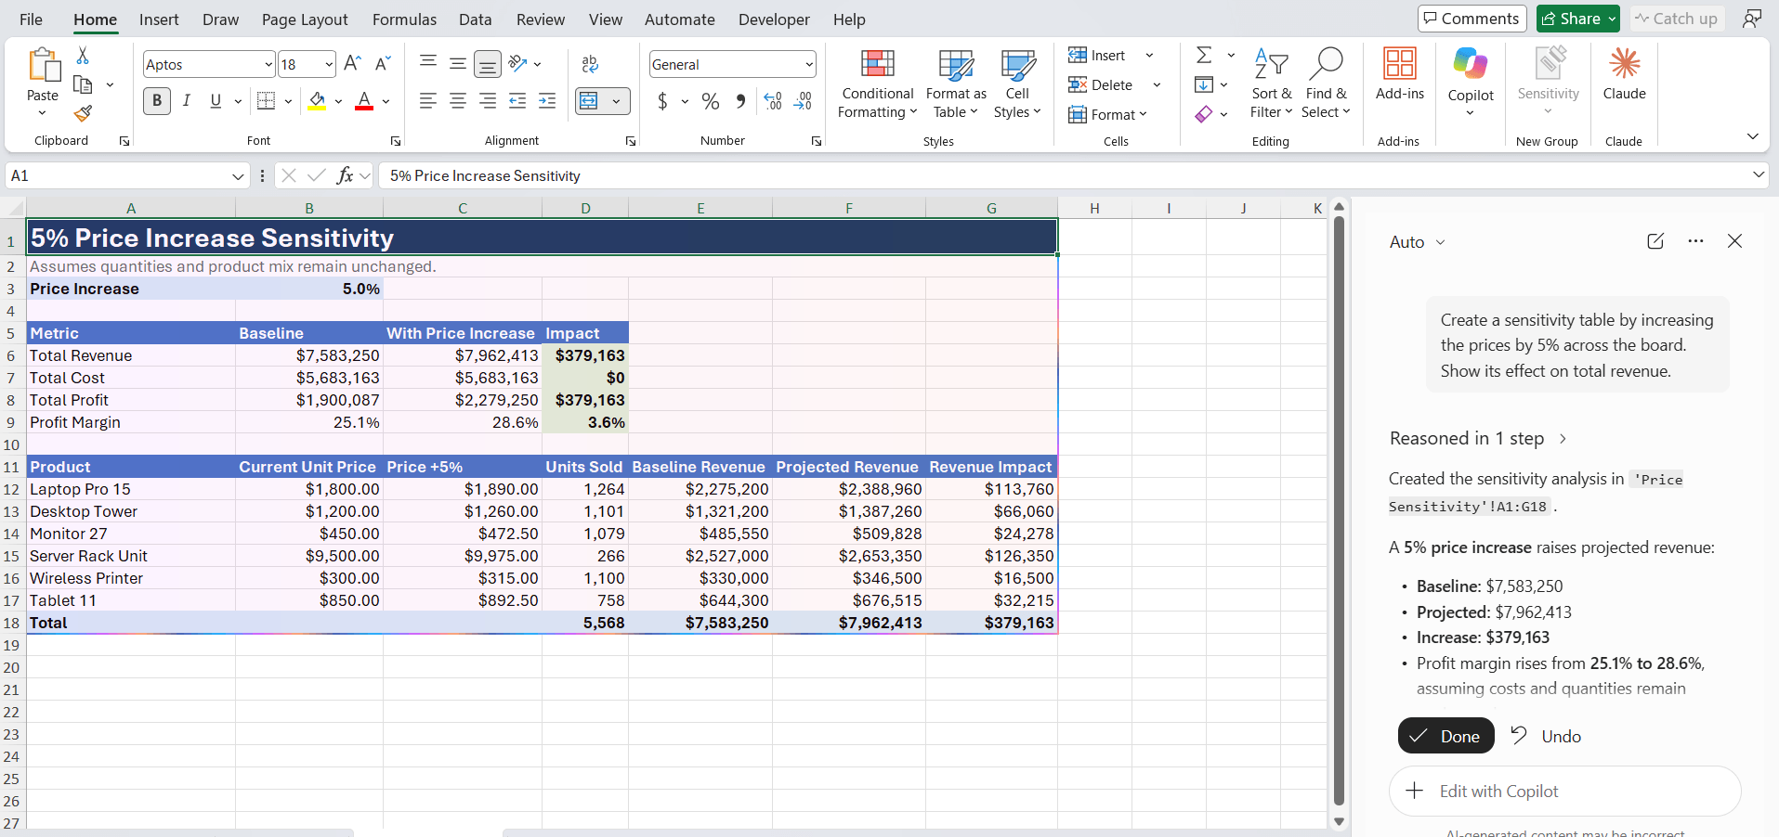Toggle Underline formatting
Viewport: 1779px width, 837px height.
216,100
